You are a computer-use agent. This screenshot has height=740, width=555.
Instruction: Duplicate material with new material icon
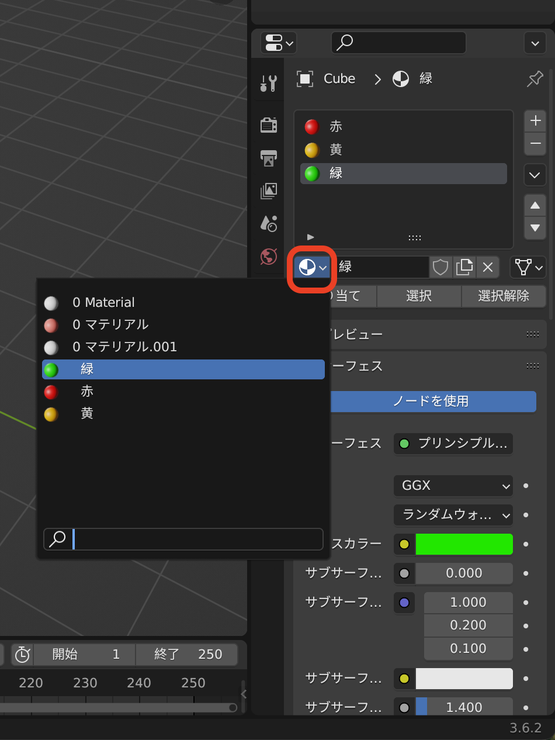coord(464,267)
